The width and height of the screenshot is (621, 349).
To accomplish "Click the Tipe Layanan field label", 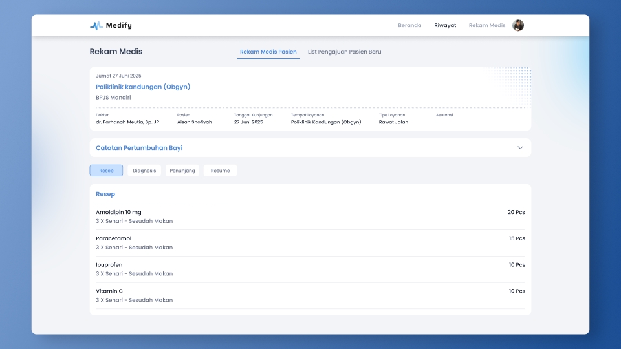I will [392, 115].
